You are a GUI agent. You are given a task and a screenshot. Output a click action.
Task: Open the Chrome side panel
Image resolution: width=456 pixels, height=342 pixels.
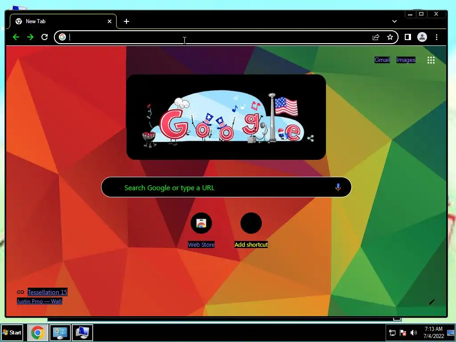tap(408, 37)
